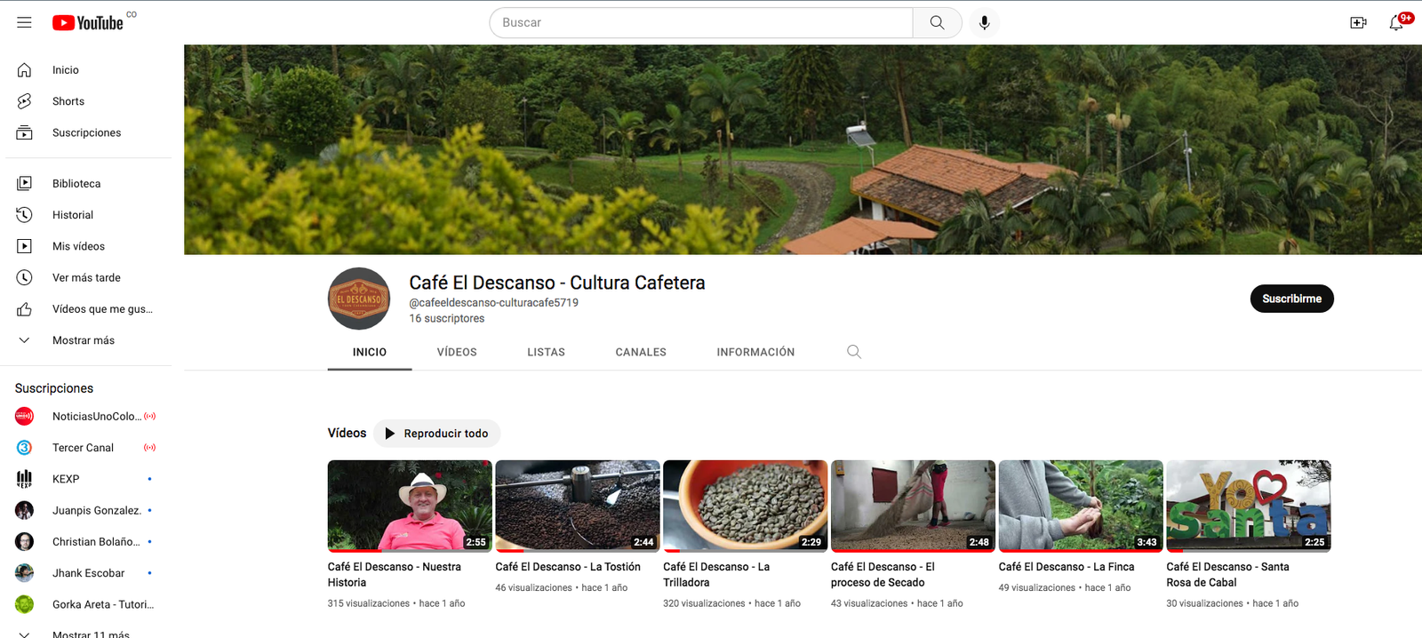Screen dimensions: 1422x638
Task: Expand Mostrar más in sidebar
Action: [88, 340]
